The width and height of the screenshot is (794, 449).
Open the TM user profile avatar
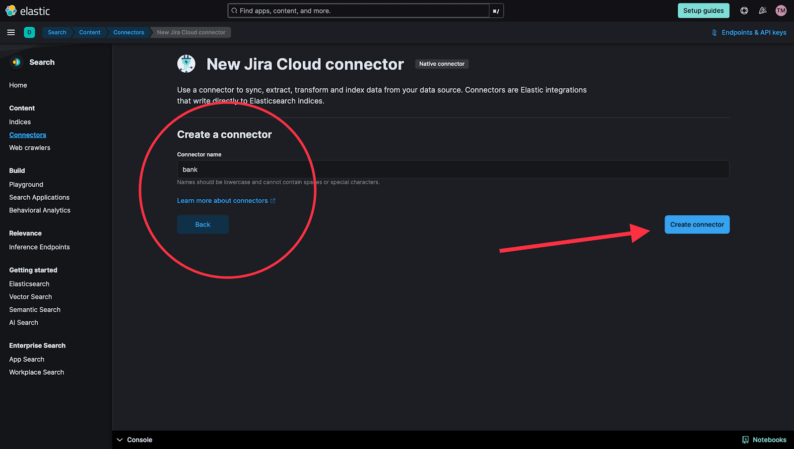pyautogui.click(x=781, y=10)
